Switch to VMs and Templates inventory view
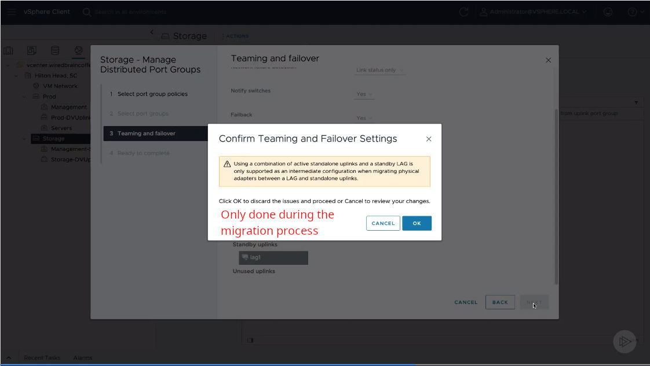The width and height of the screenshot is (650, 366). [x=32, y=51]
